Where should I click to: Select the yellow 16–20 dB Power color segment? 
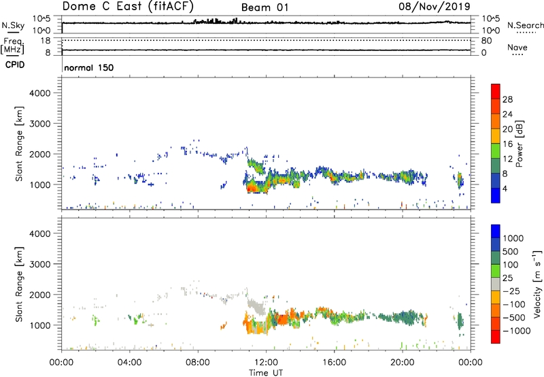[496, 136]
